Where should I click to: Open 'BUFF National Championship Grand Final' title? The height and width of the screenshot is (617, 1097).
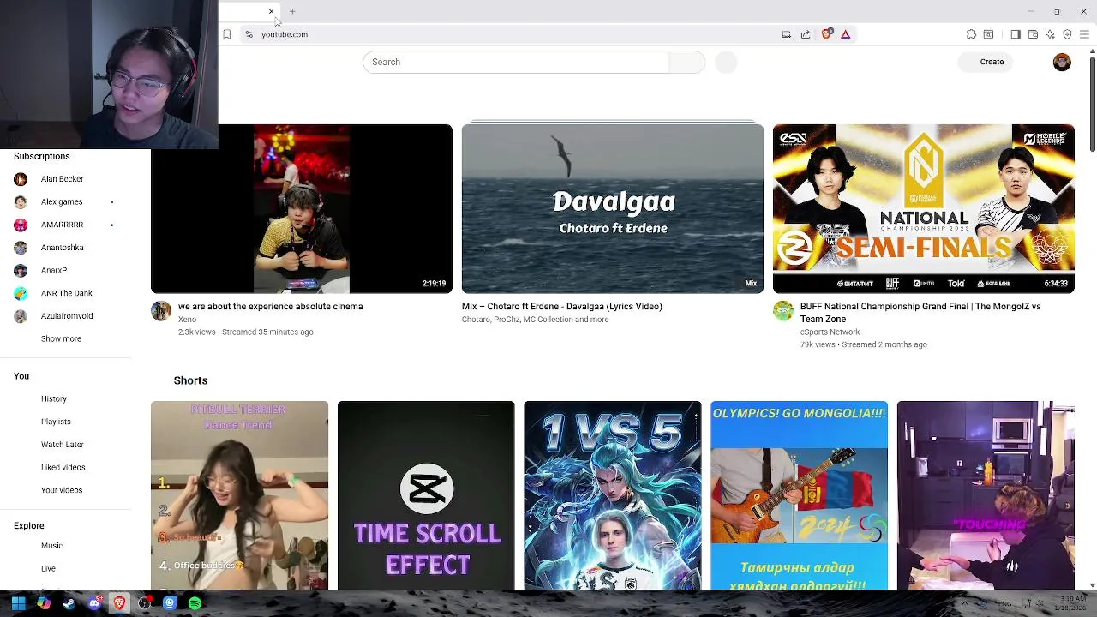[x=920, y=312]
